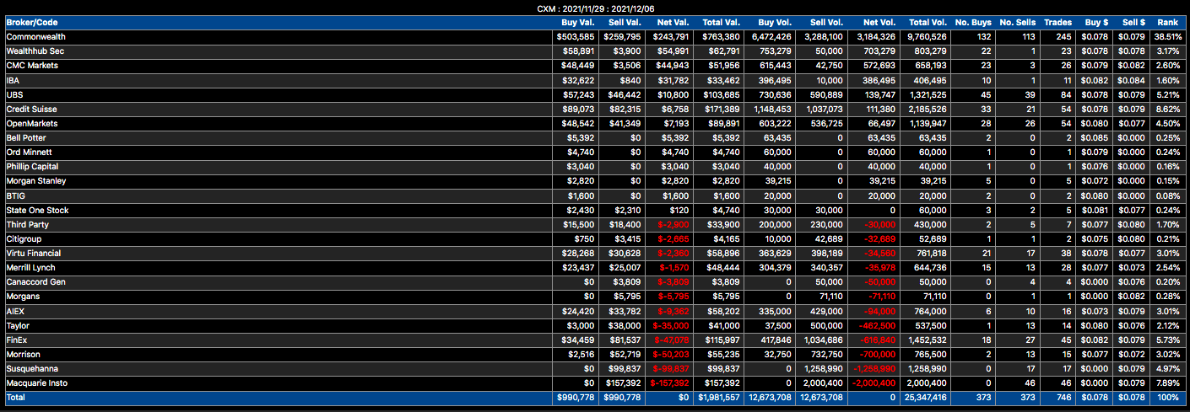
Task: Select the UBS broker row
Action: (594, 94)
